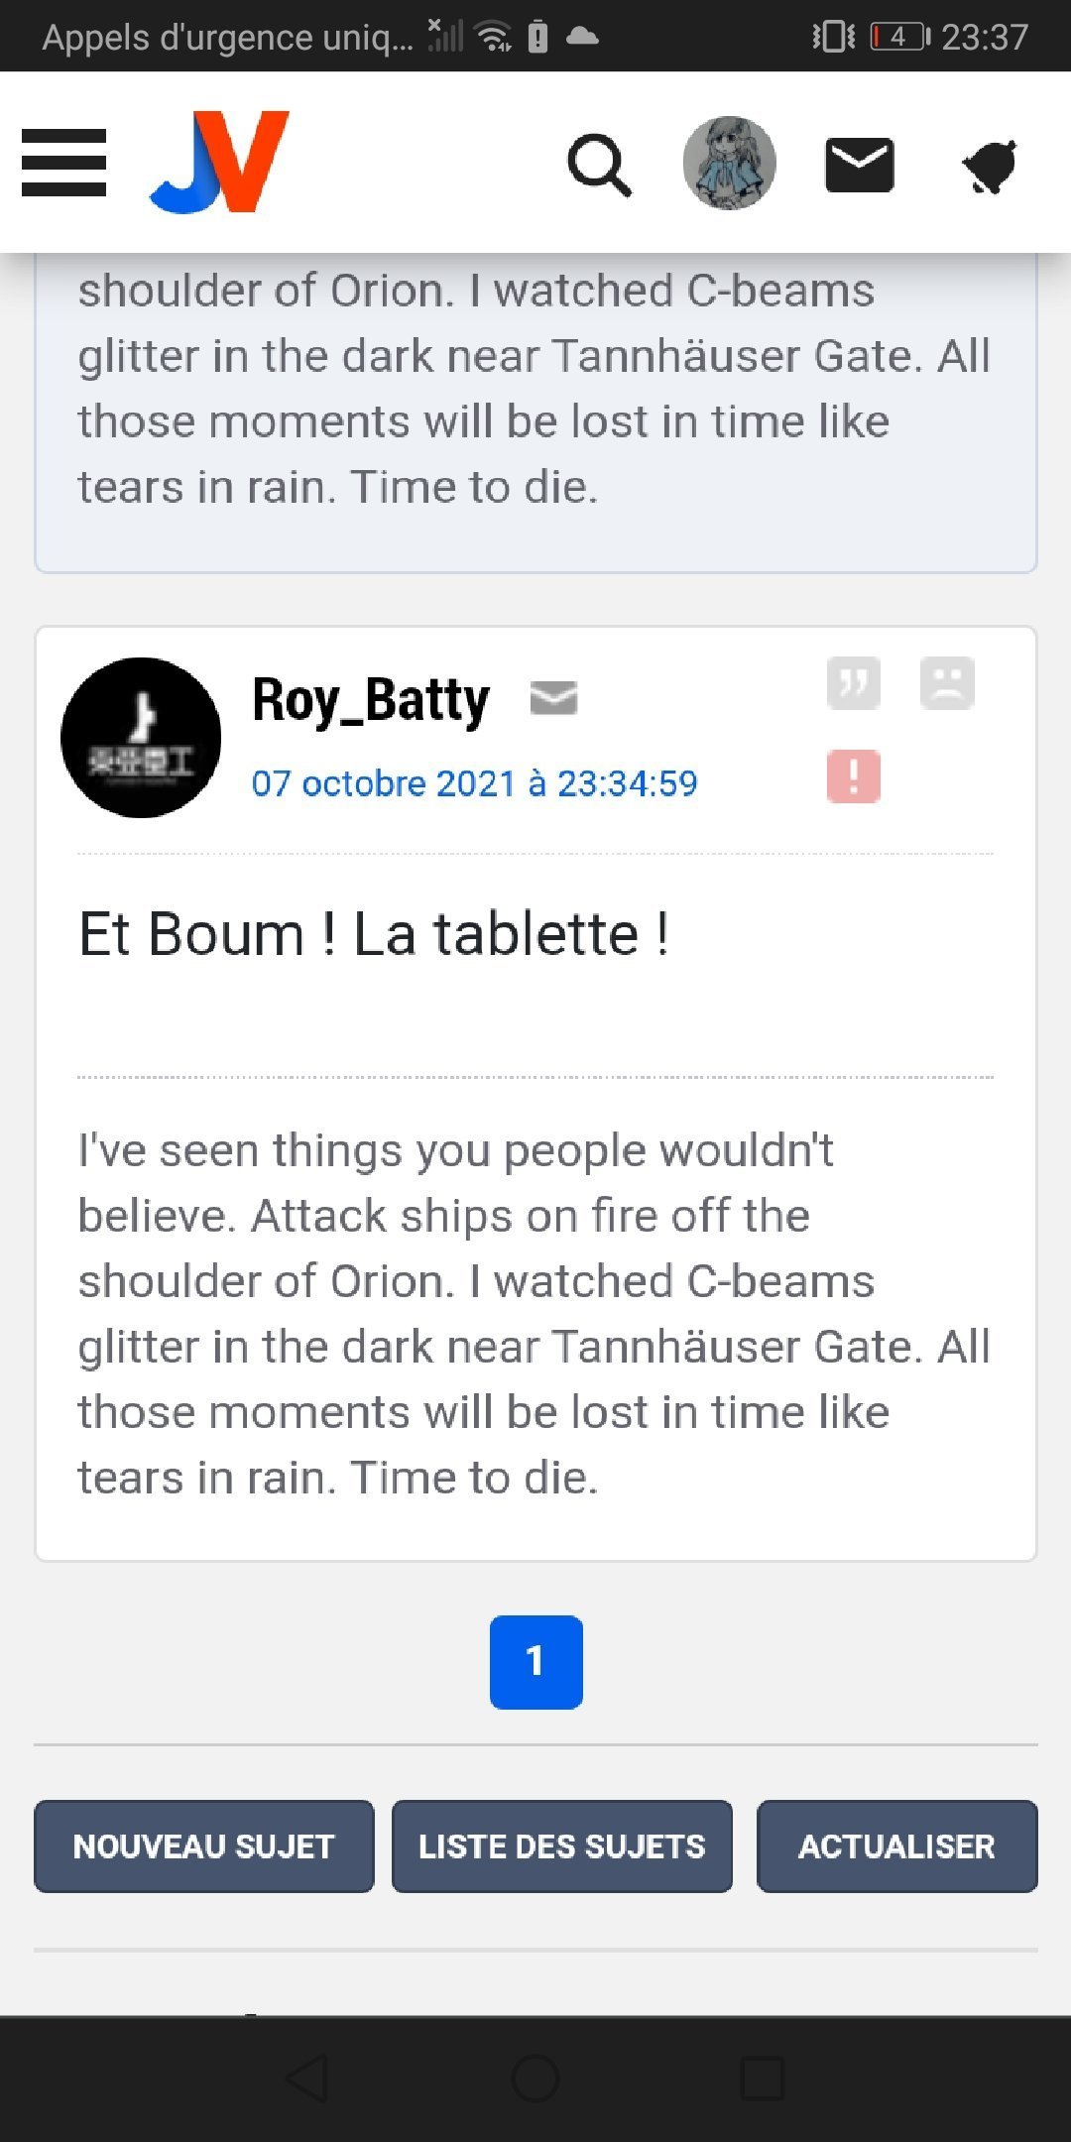
Task: Go to page 1 of the topic
Action: [535, 1662]
